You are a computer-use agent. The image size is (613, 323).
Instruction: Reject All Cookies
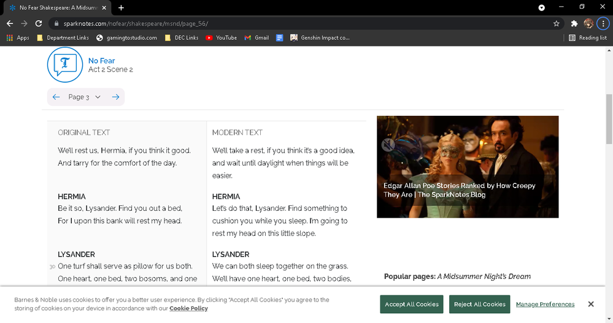point(480,304)
